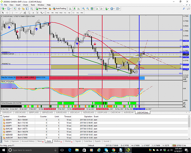Open the MetaEditor icon
Screen dimensions: 191x153
point(50,9)
